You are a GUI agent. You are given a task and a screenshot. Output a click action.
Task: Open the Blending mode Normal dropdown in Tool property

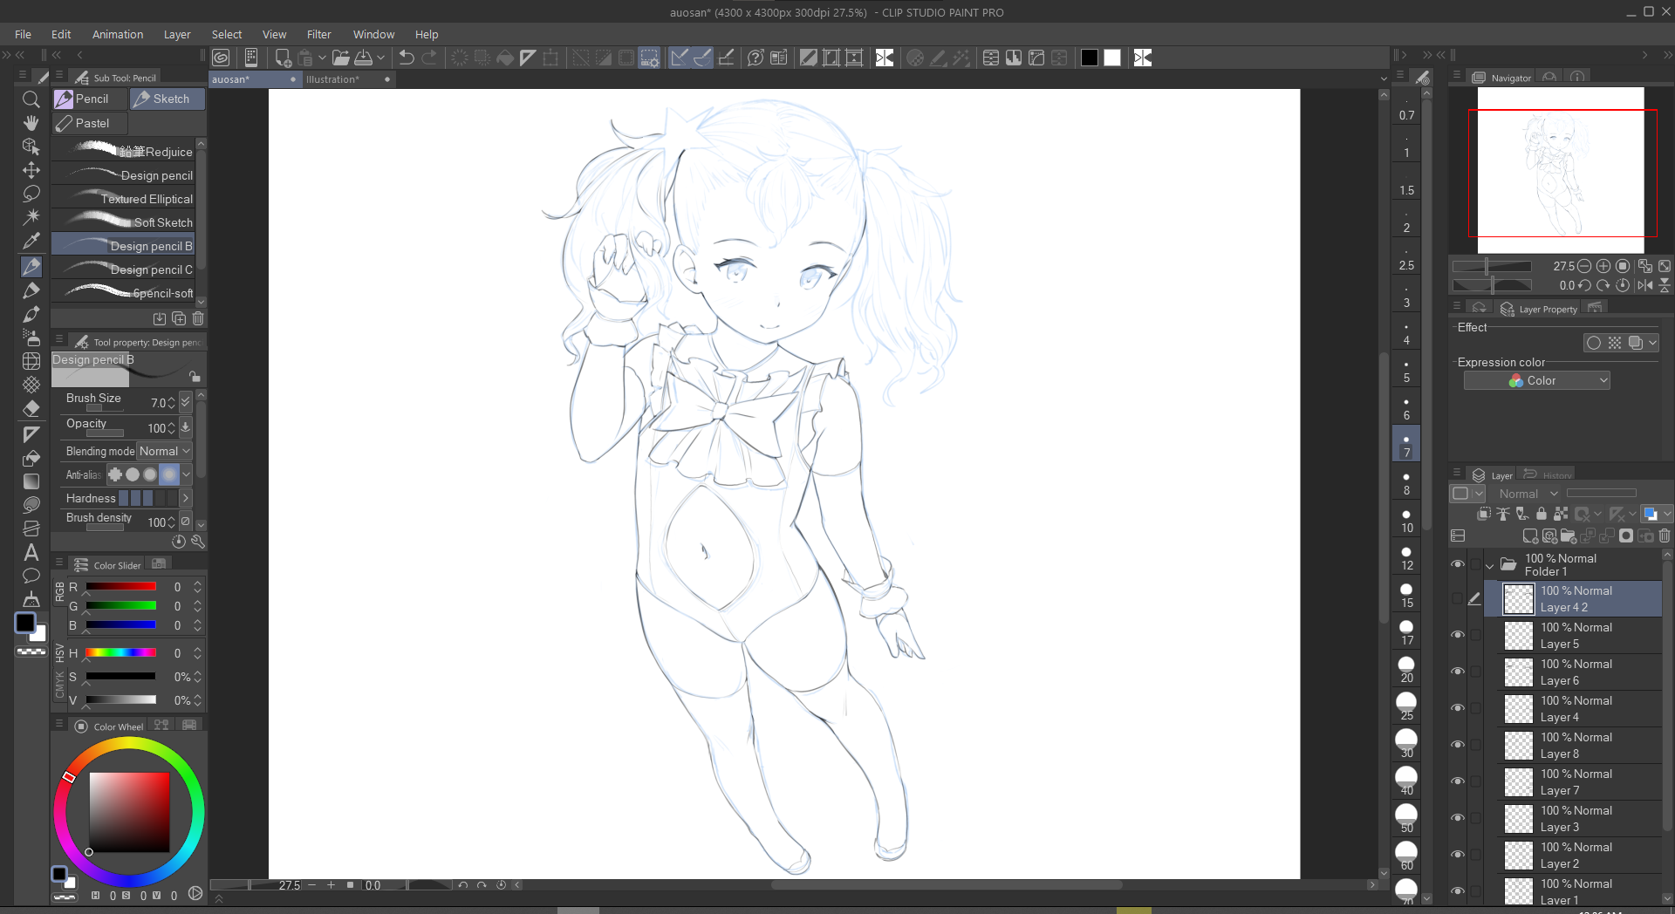point(165,451)
